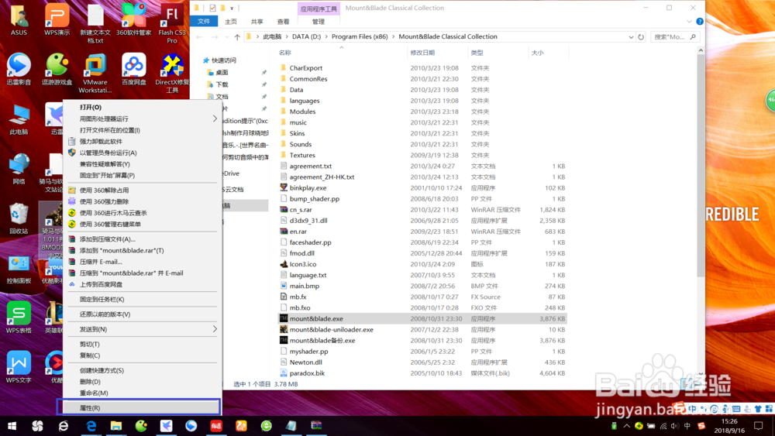Image resolution: width=775 pixels, height=436 pixels.
Task: Select main.bmp file icon
Action: pyautogui.click(x=283, y=286)
